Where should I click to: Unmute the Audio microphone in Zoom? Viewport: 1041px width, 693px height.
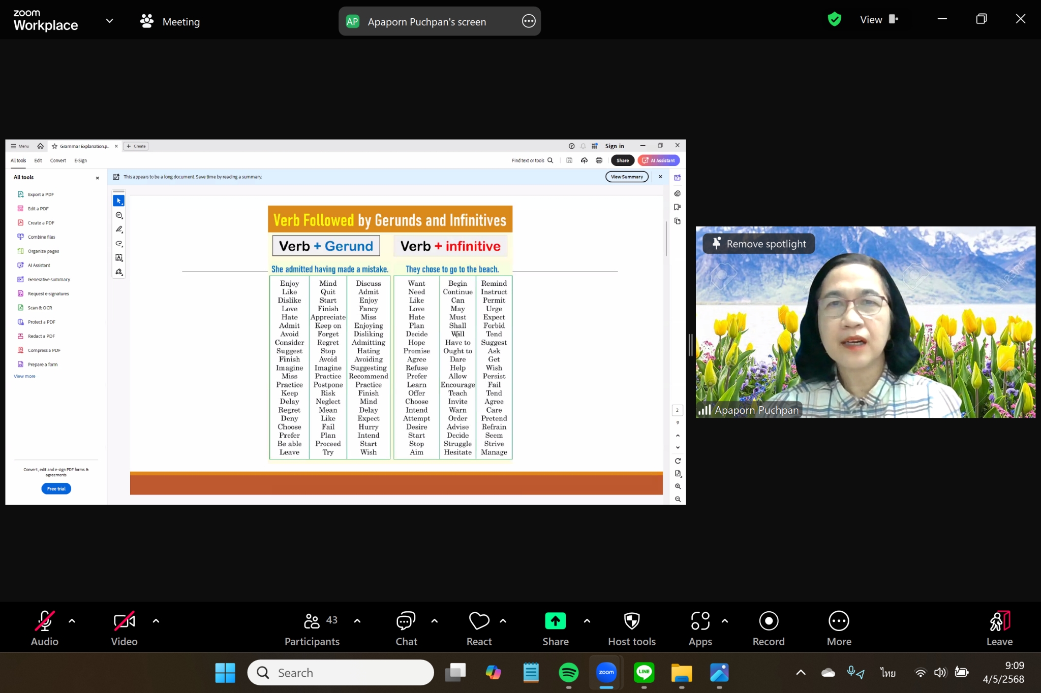tap(45, 629)
